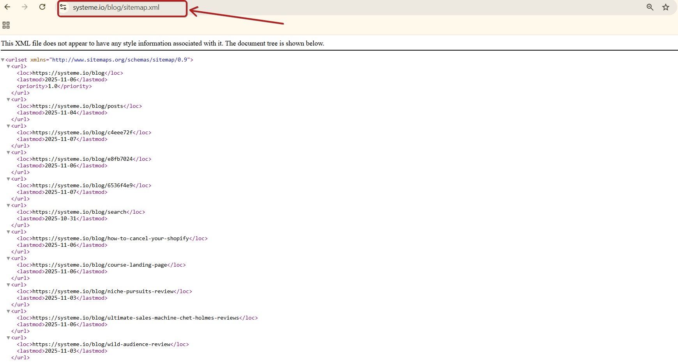Open the apps grid icon
The image size is (678, 362).
6,25
